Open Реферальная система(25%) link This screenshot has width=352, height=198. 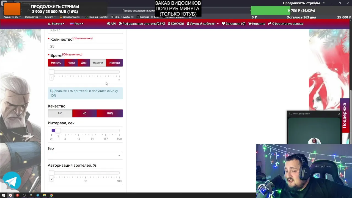coord(142,24)
